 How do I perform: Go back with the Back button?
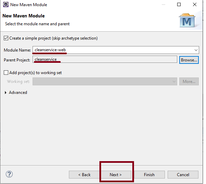84,174
